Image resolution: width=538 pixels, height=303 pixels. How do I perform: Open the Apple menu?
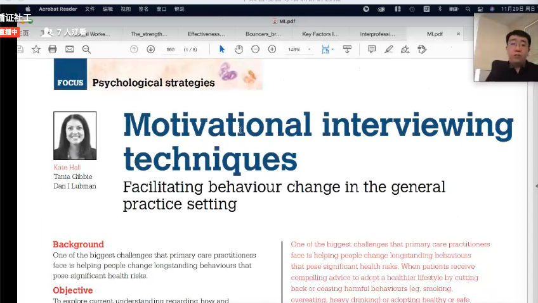point(28,9)
